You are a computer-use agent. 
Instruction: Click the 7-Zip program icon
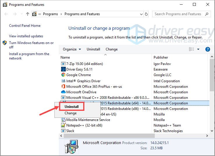(63, 64)
